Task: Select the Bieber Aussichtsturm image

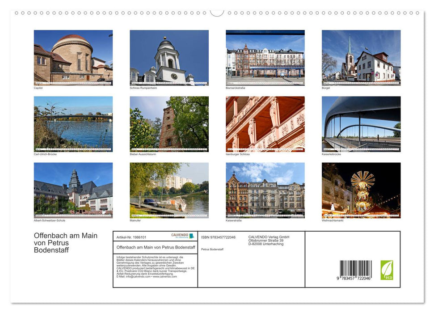Action: (169, 124)
